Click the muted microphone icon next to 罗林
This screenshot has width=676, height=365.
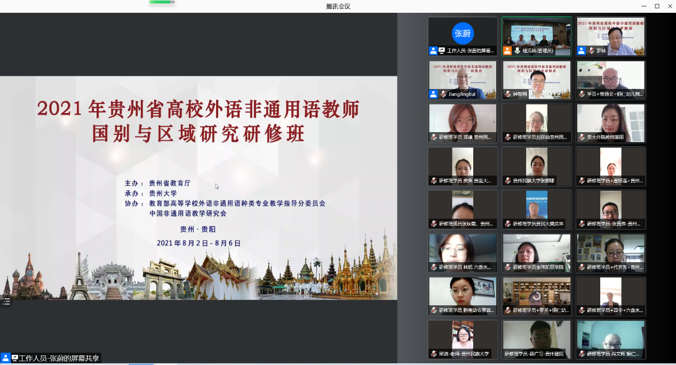591,51
